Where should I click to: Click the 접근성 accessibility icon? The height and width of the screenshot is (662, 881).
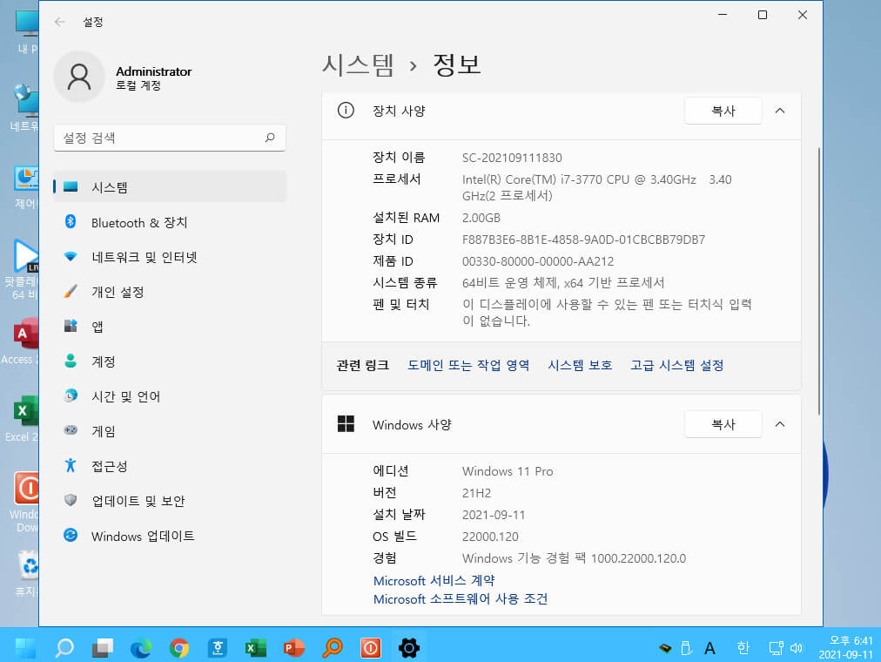pos(71,465)
